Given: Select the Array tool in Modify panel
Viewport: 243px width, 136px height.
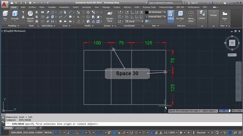Looking at the screenshot, I should (98, 21).
